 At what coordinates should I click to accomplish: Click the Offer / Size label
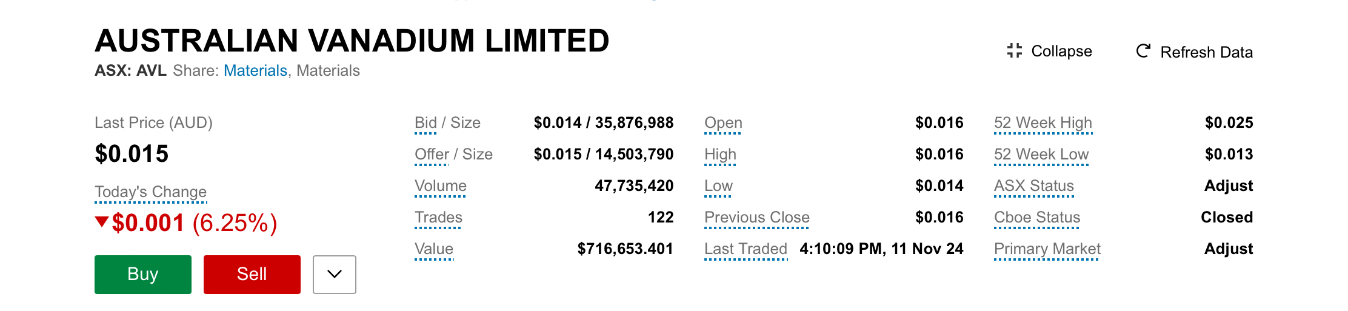point(453,155)
